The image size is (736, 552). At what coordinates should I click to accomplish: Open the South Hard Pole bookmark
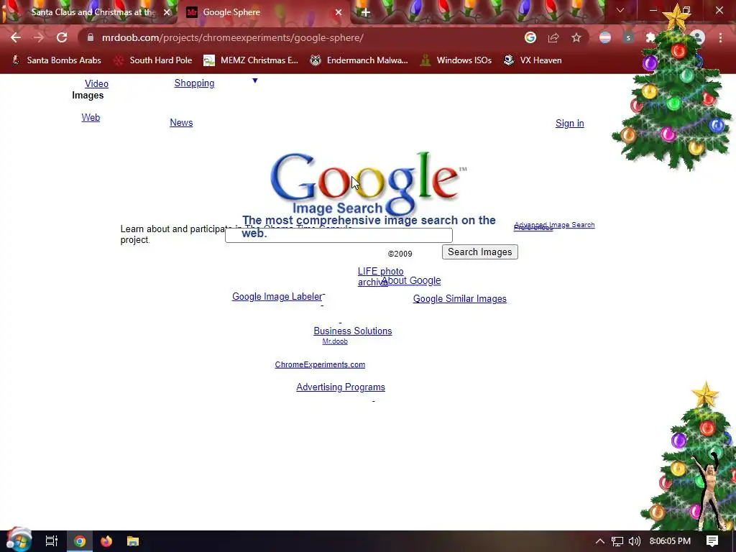coord(153,60)
